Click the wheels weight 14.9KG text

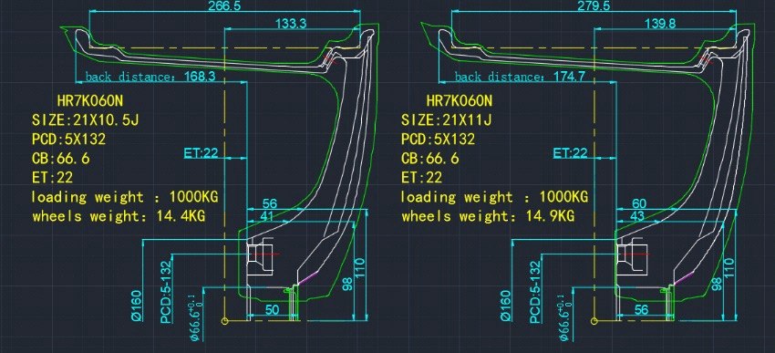pos(488,216)
